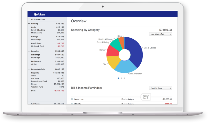Collapse the Property & Debt section triangle
The width and height of the screenshot is (208, 123).
point(29,69)
